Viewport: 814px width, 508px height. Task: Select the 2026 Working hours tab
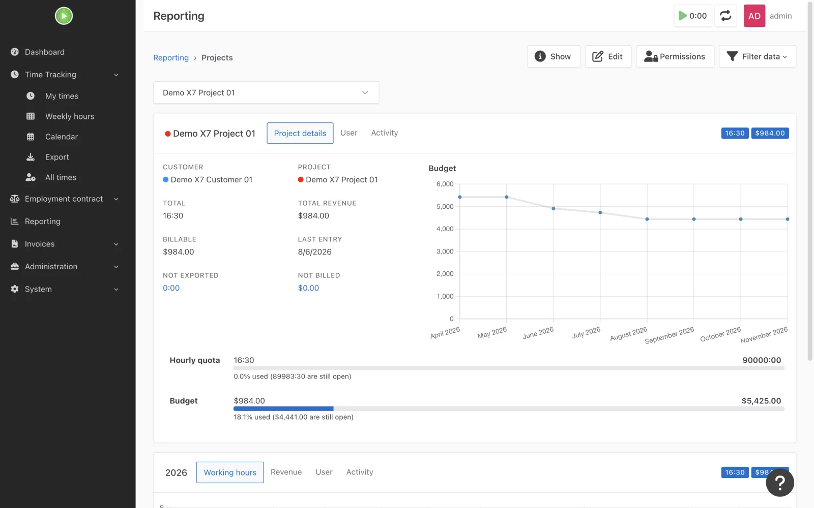click(x=230, y=472)
